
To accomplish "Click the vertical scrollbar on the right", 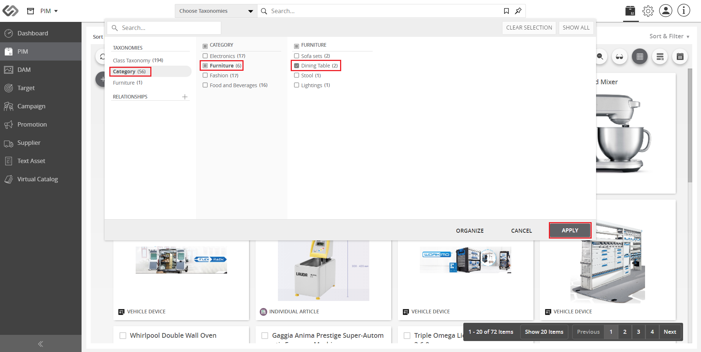I will pos(690,125).
